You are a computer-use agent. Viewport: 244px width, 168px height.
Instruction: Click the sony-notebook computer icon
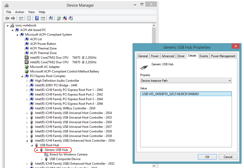point(12,25)
